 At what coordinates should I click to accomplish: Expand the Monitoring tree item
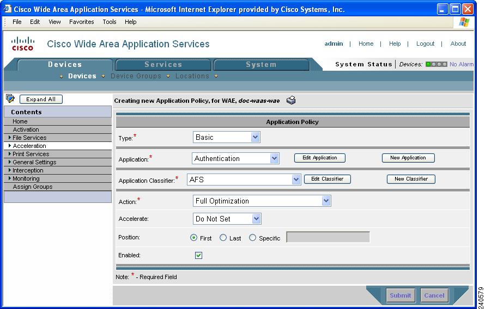click(x=10, y=178)
